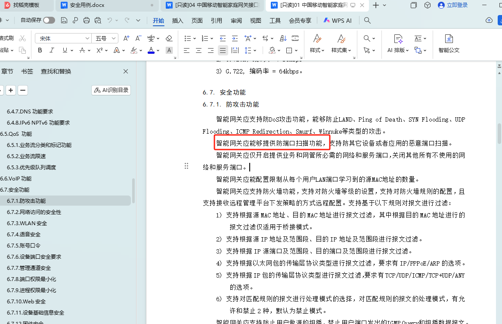Viewport: 502px width, 324px height.
Task: Toggle bold formatting
Action: (x=40, y=50)
